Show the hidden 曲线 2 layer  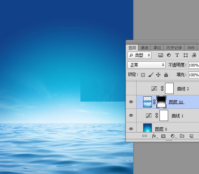click(x=131, y=88)
